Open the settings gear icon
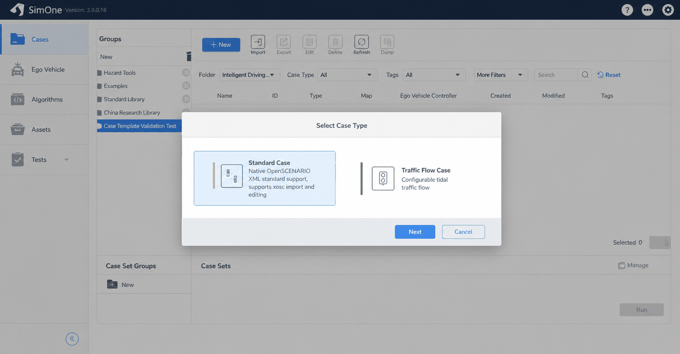Viewport: 680px width, 354px height. tap(668, 10)
